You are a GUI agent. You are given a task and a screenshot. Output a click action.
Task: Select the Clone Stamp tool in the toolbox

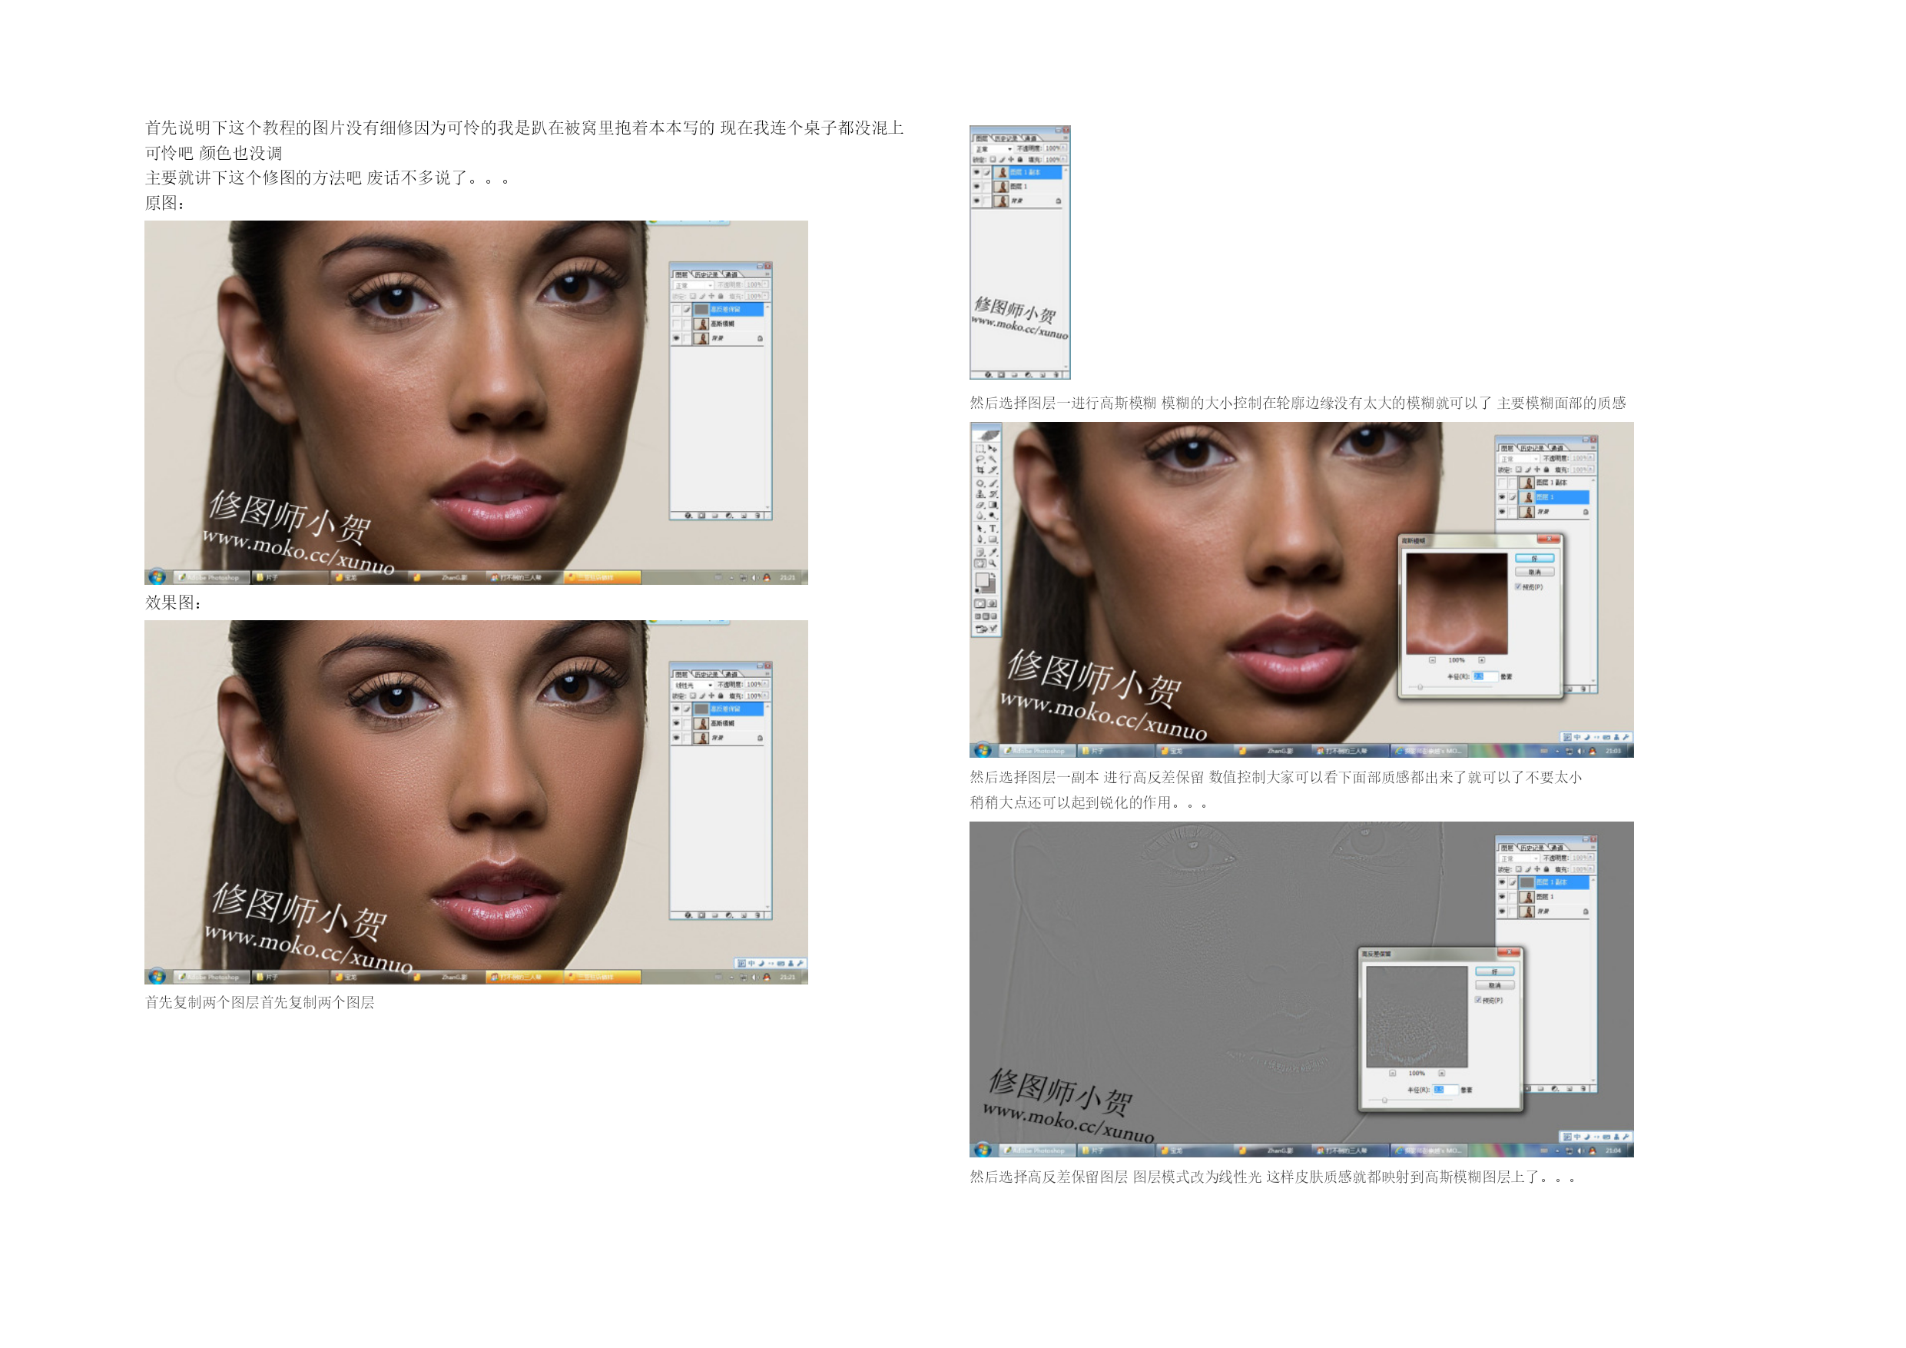[x=980, y=494]
